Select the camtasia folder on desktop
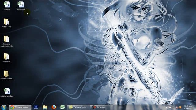Viewport: 196px width, 110px height. (x=7, y=58)
